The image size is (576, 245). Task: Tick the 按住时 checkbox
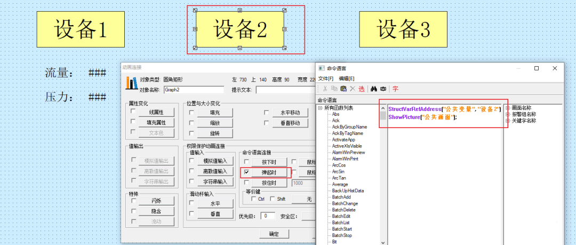point(246,182)
